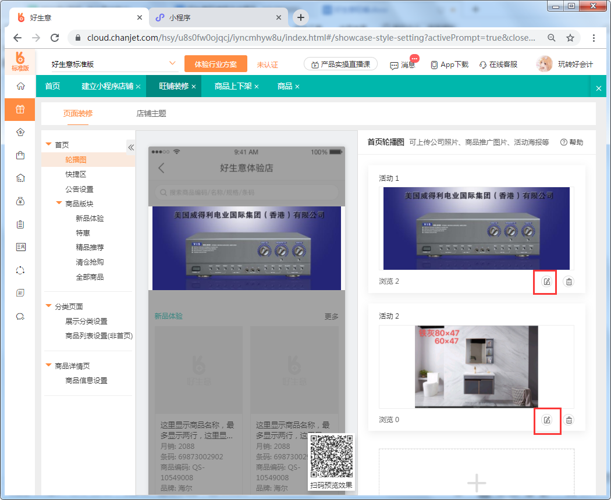This screenshot has width=611, height=500.
Task: Bookmark this page with the star icon
Action: 570,38
